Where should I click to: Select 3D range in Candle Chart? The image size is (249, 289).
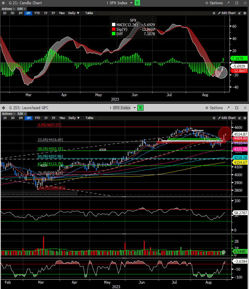pyautogui.click(x=12, y=13)
